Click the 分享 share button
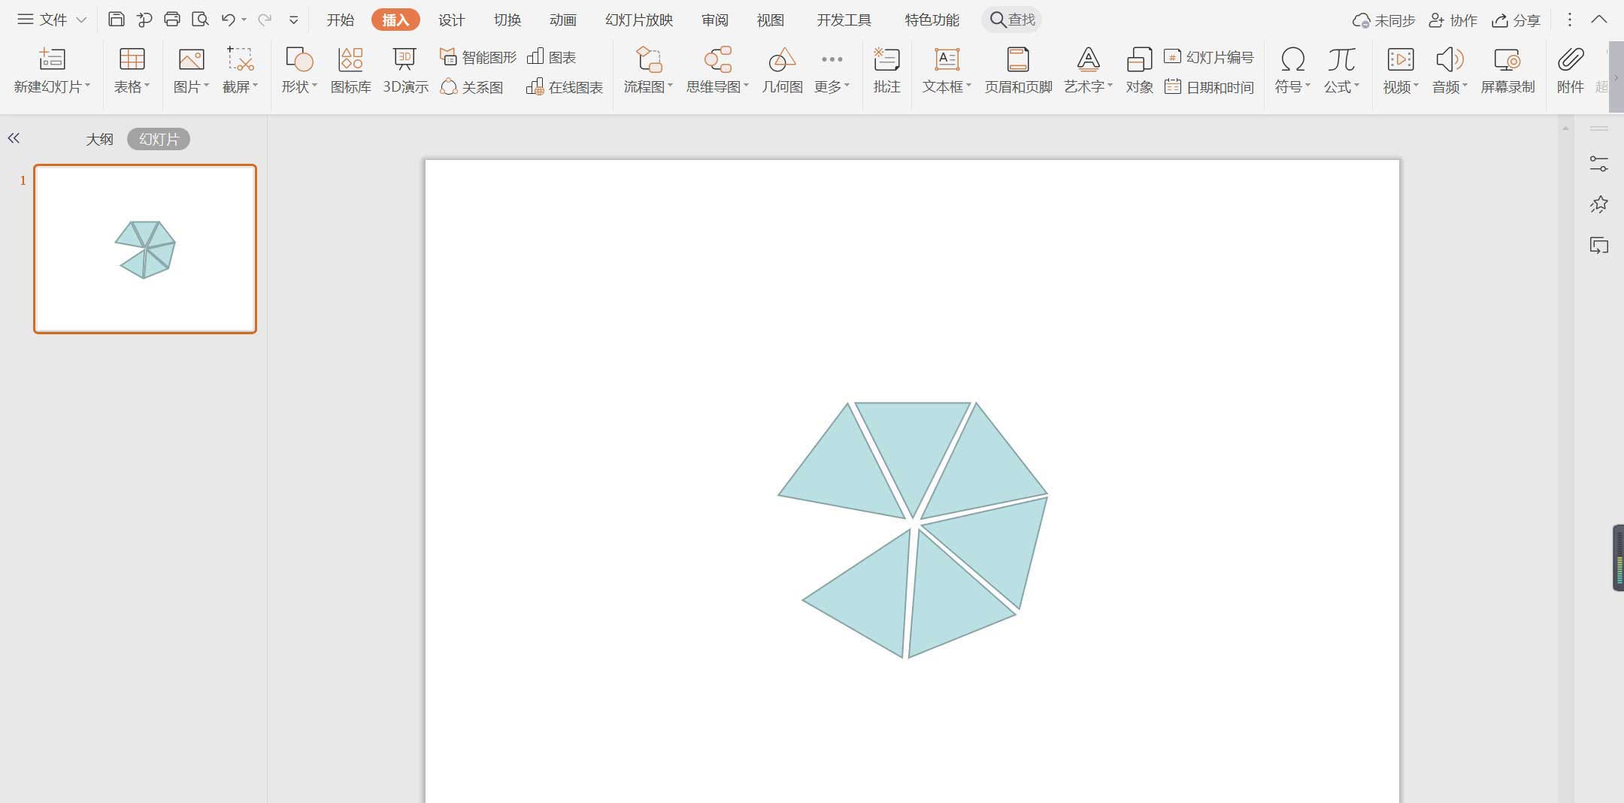1624x803 pixels. [1516, 20]
